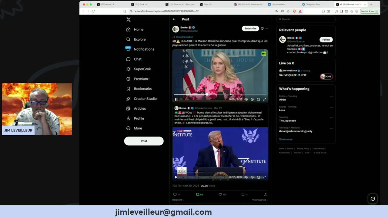Click the +266 listeners badge
388x218 pixels.
326,77
